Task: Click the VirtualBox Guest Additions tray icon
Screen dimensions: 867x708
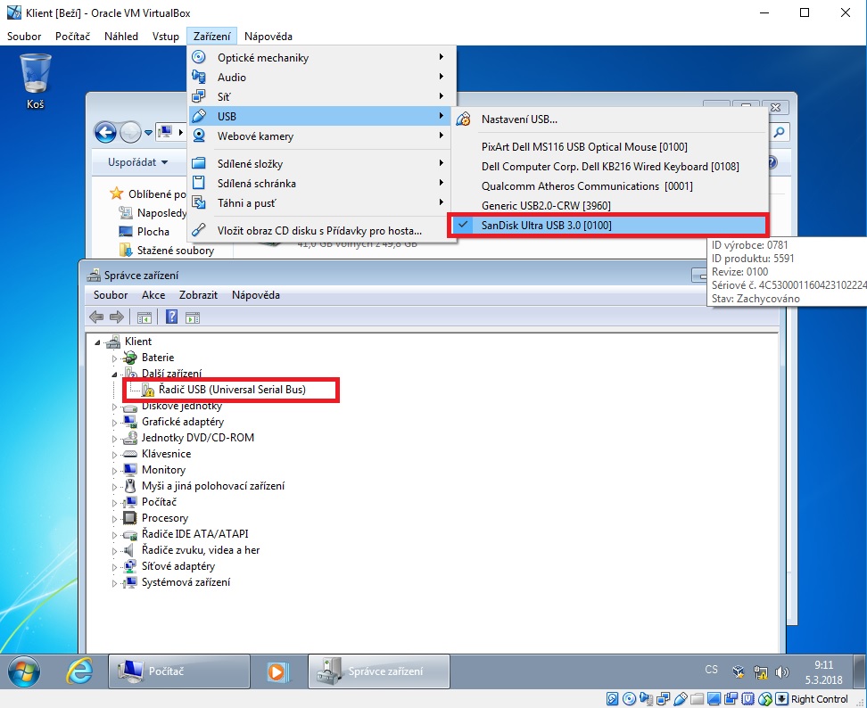Action: (x=739, y=672)
